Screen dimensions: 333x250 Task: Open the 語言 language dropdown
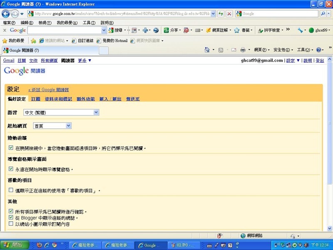[61, 112]
